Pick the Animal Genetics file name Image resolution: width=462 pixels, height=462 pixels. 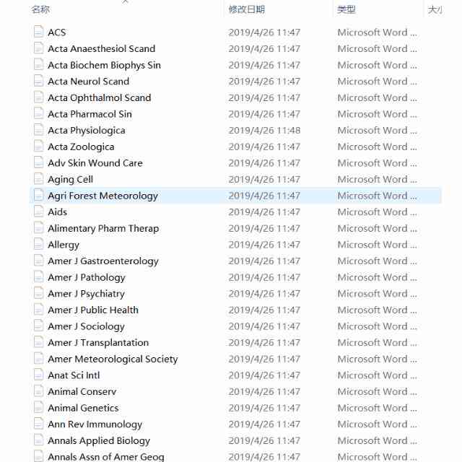pyautogui.click(x=84, y=408)
